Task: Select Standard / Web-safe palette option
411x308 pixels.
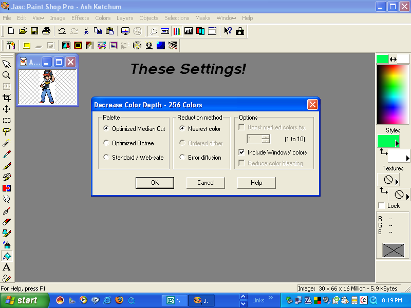Action: click(x=134, y=158)
